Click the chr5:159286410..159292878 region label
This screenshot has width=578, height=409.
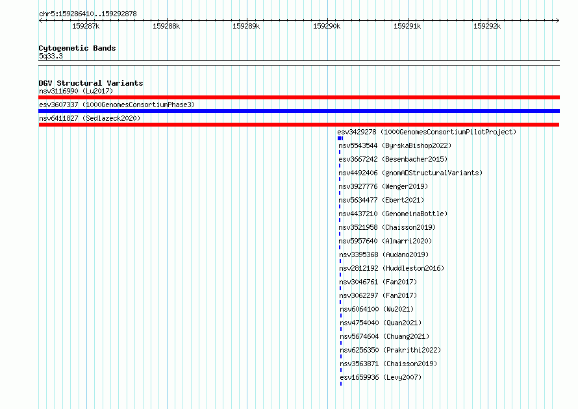88,14
